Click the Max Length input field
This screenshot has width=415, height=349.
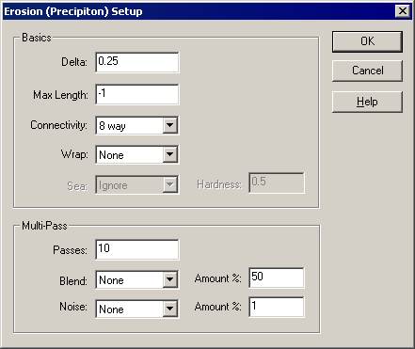pyautogui.click(x=137, y=94)
